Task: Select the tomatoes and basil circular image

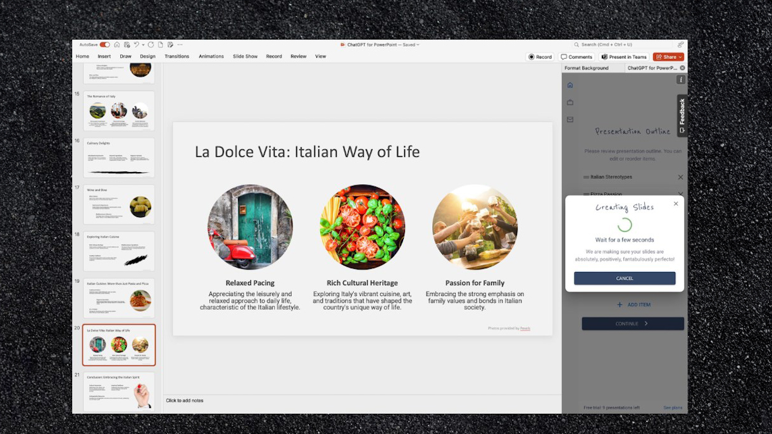Action: tap(363, 227)
